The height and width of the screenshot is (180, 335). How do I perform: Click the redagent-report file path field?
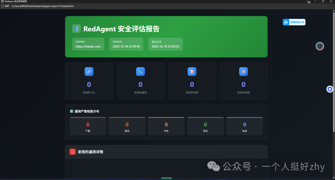(42, 6)
